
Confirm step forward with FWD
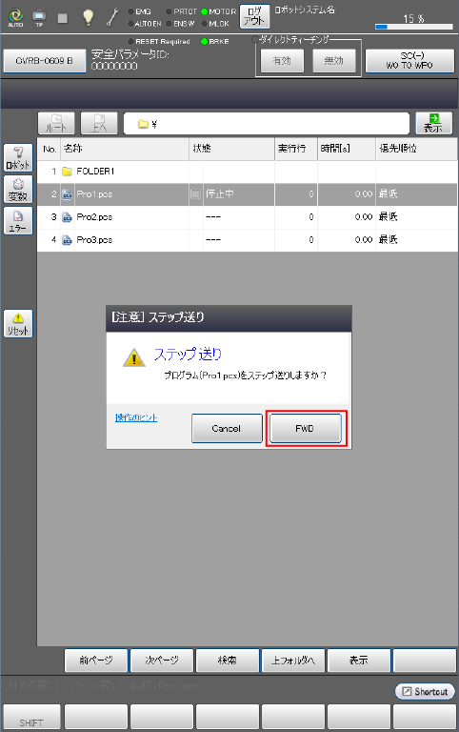point(306,429)
